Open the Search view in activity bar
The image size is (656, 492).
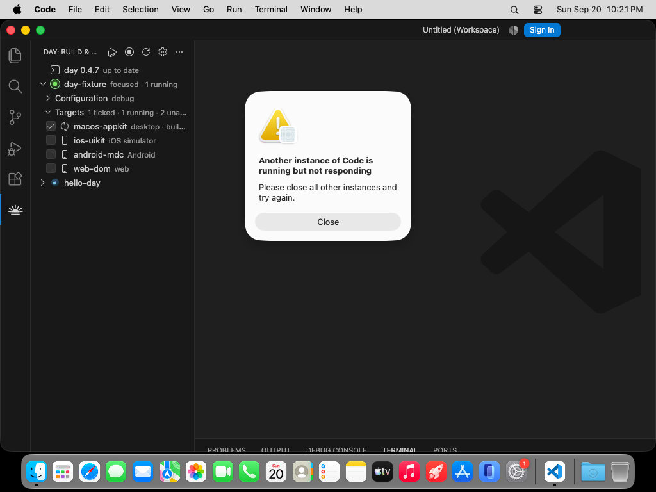click(x=15, y=86)
